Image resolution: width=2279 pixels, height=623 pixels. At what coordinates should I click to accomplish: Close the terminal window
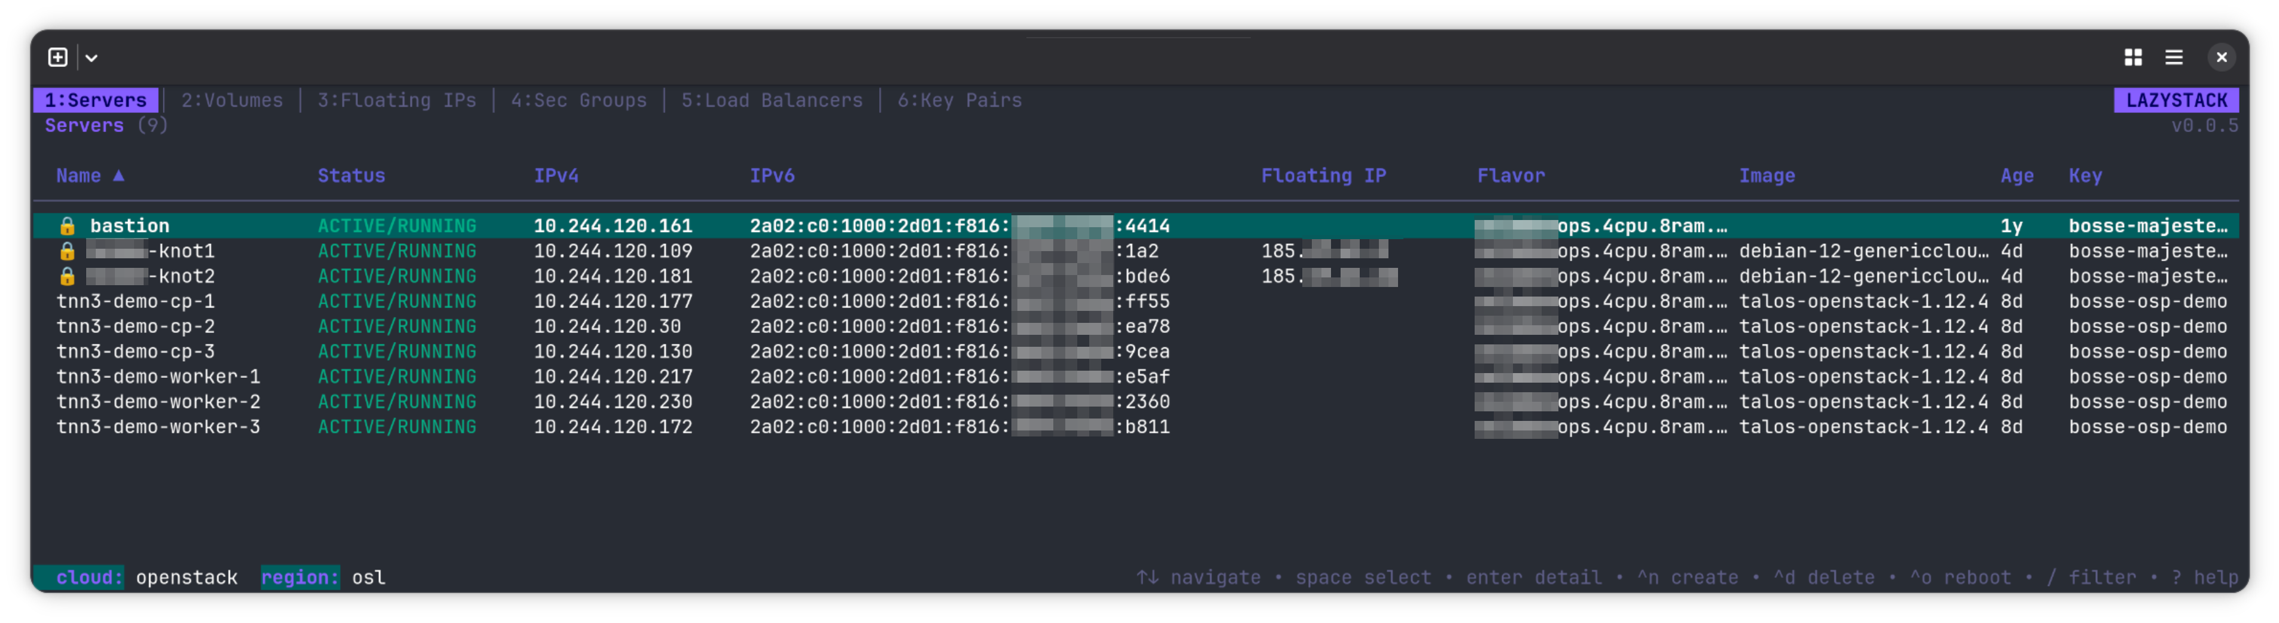[x=2222, y=57]
